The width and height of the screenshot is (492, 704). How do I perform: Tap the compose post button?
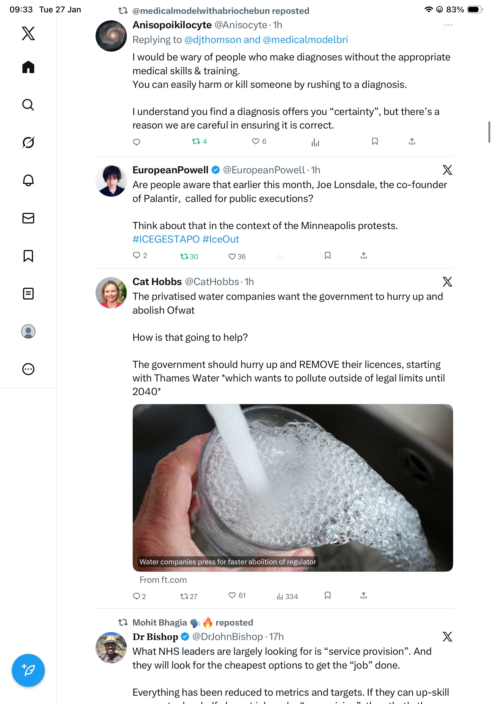click(28, 670)
